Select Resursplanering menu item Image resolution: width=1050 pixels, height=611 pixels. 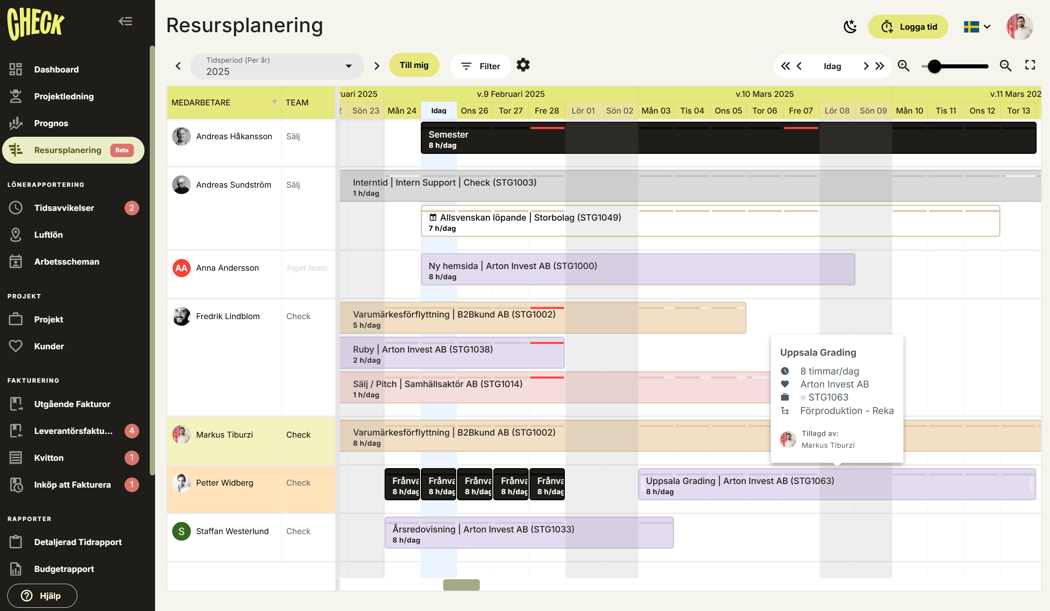tap(73, 150)
